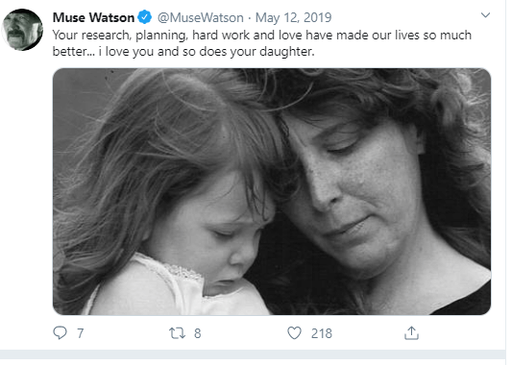
Task: Open the black and white tweet photo
Action: pyautogui.click(x=272, y=191)
